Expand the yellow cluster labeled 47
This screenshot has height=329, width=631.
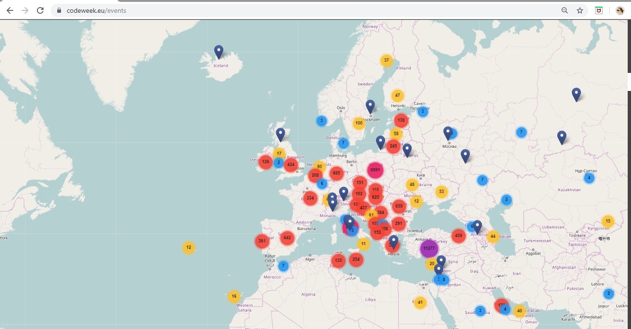click(397, 95)
